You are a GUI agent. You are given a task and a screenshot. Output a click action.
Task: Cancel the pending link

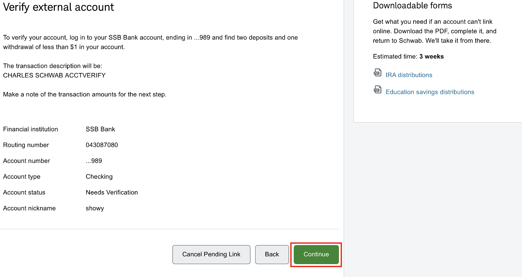click(211, 254)
